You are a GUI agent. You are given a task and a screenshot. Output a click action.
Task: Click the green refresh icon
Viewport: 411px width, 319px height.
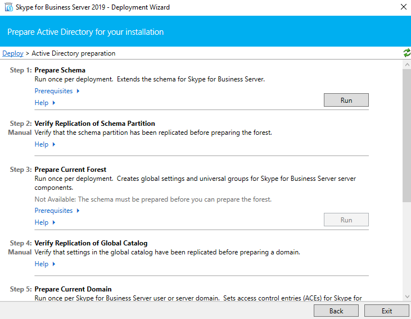coord(407,53)
